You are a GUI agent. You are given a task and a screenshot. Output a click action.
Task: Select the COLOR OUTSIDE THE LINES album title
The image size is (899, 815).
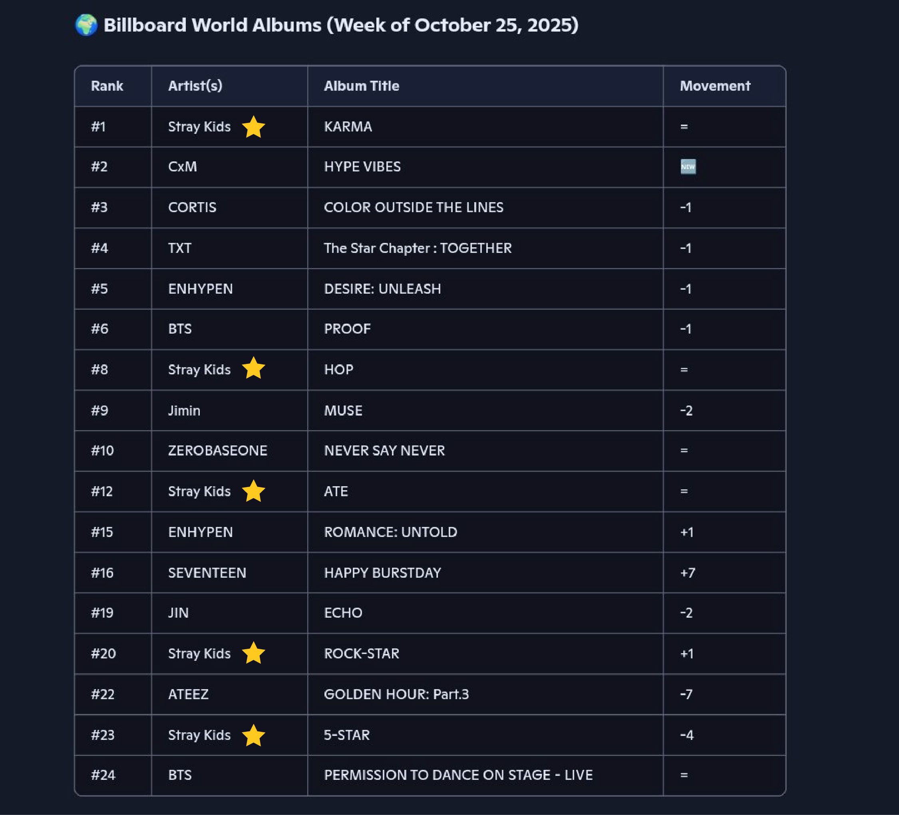414,207
